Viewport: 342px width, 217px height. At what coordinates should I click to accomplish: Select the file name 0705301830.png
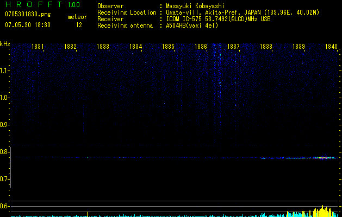pos(28,14)
